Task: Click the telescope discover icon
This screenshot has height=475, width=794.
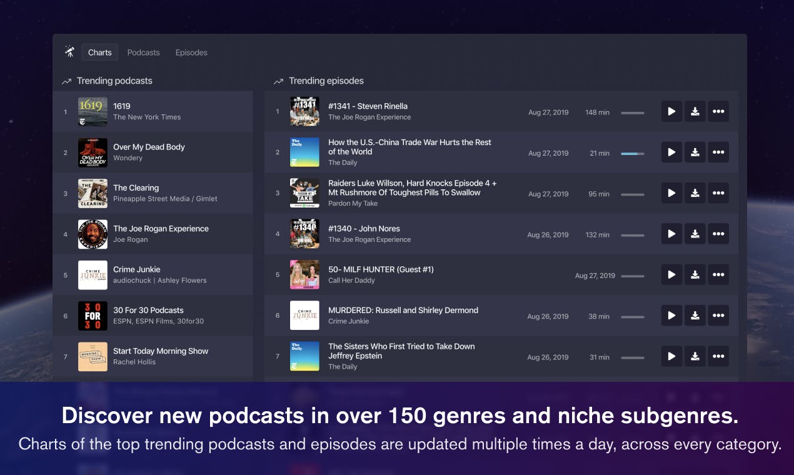Action: click(x=69, y=52)
